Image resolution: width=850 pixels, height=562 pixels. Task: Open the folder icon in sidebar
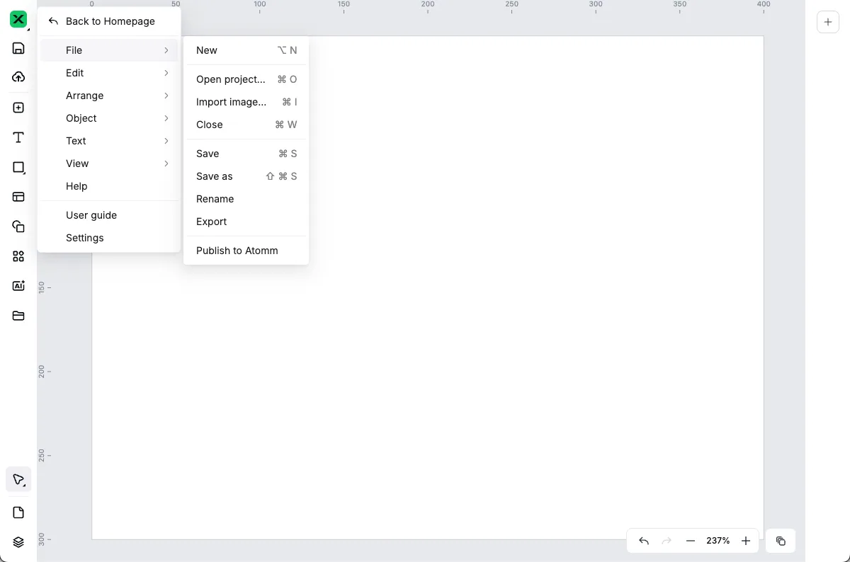click(18, 316)
